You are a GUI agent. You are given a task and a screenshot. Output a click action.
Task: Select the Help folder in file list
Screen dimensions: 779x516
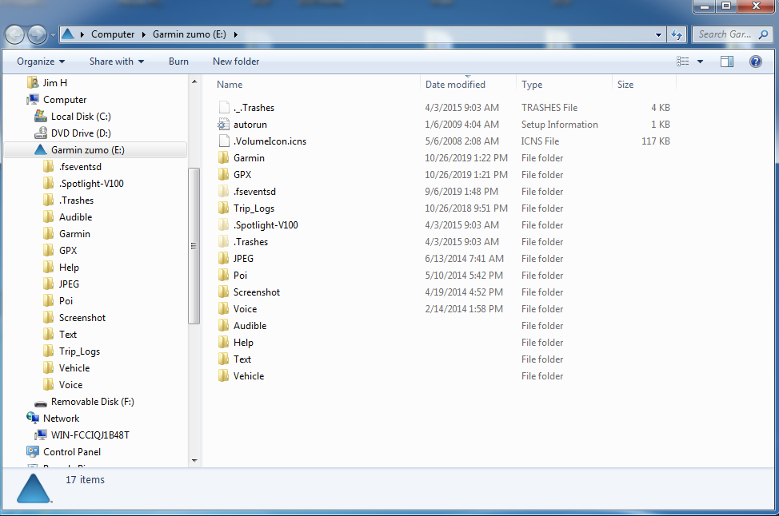pyautogui.click(x=235, y=343)
